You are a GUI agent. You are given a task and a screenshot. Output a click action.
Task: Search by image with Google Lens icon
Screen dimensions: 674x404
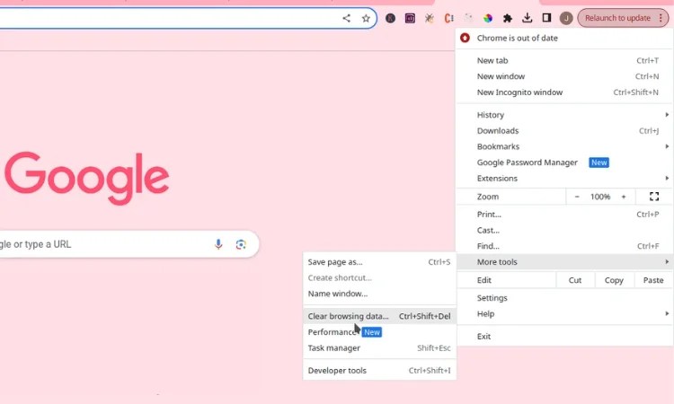(241, 244)
